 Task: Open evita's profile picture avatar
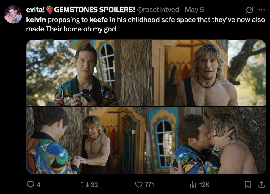pyautogui.click(x=13, y=14)
